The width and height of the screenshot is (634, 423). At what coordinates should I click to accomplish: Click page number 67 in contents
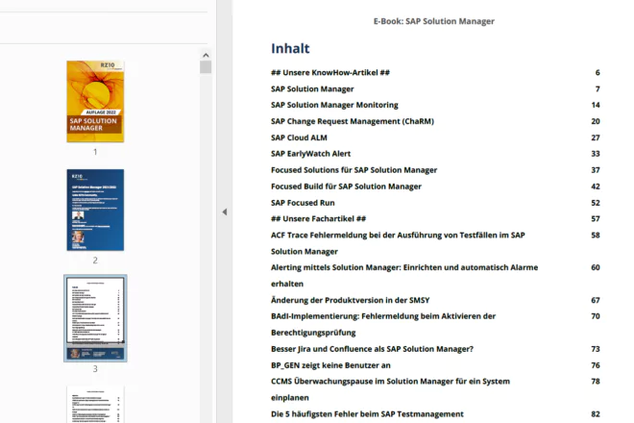click(x=596, y=300)
